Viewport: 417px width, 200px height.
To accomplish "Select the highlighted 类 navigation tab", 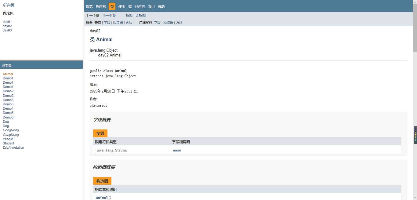I will 112,6.
